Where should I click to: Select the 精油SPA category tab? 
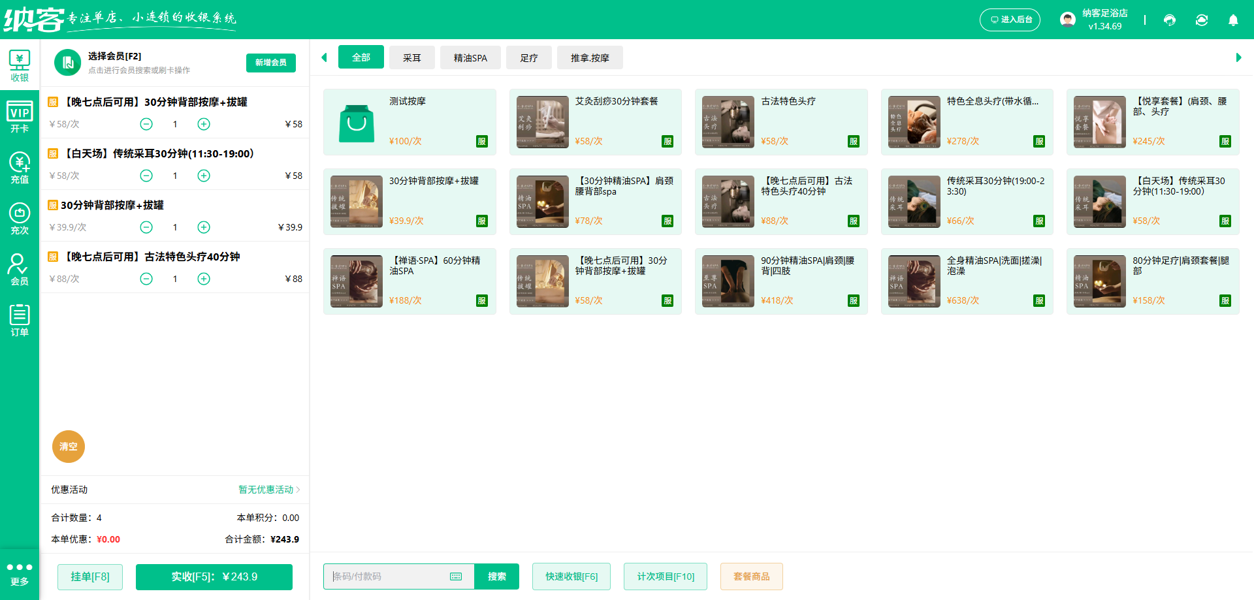coord(470,57)
